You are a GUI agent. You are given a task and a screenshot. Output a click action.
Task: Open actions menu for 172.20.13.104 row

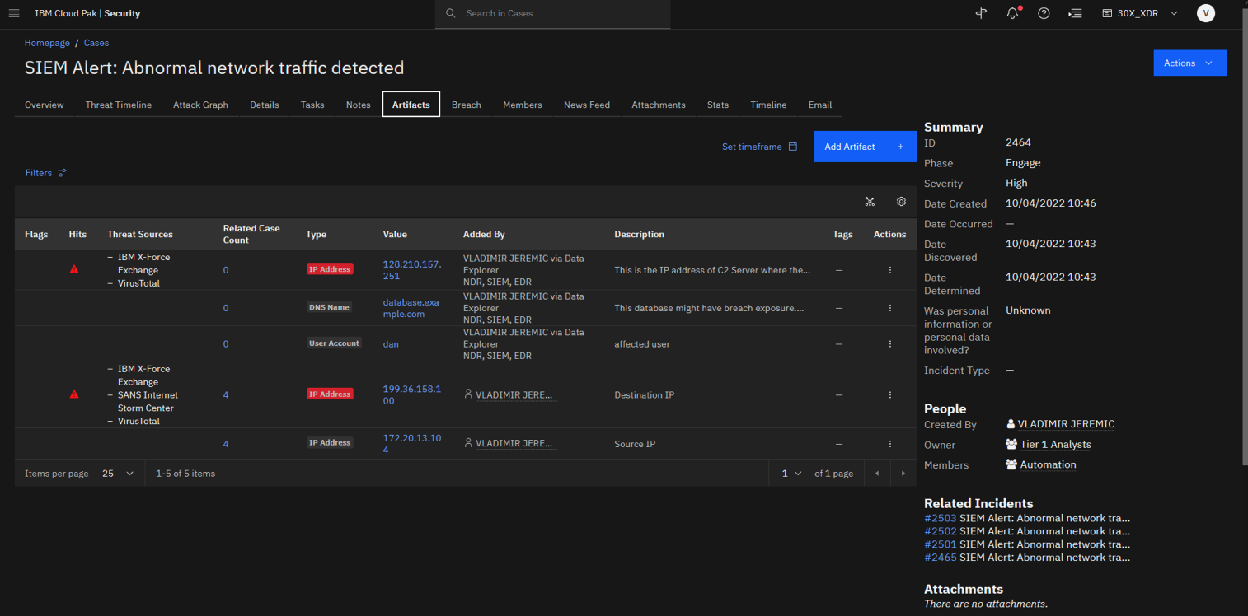click(x=890, y=444)
